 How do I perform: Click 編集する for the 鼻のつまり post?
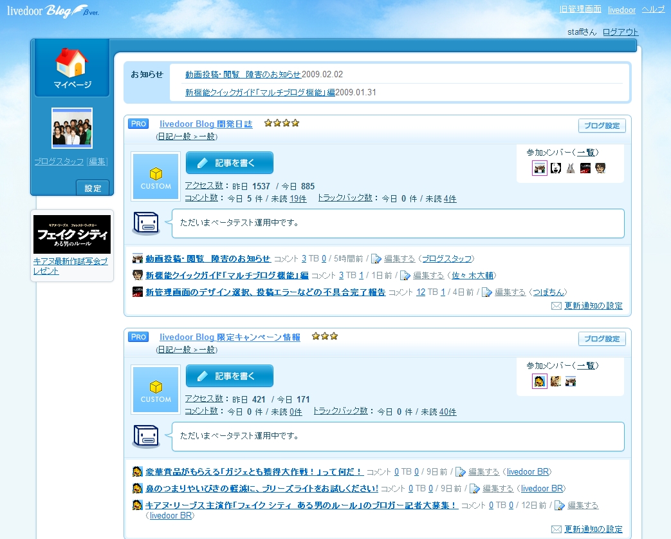pyautogui.click(x=498, y=488)
